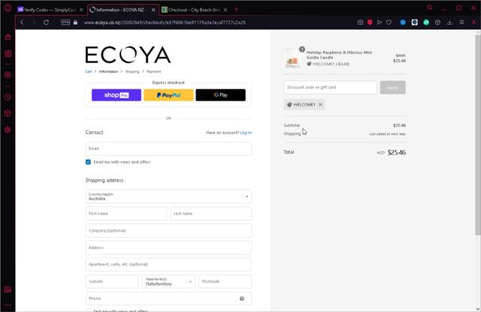Click the Postcode field

coord(225,282)
